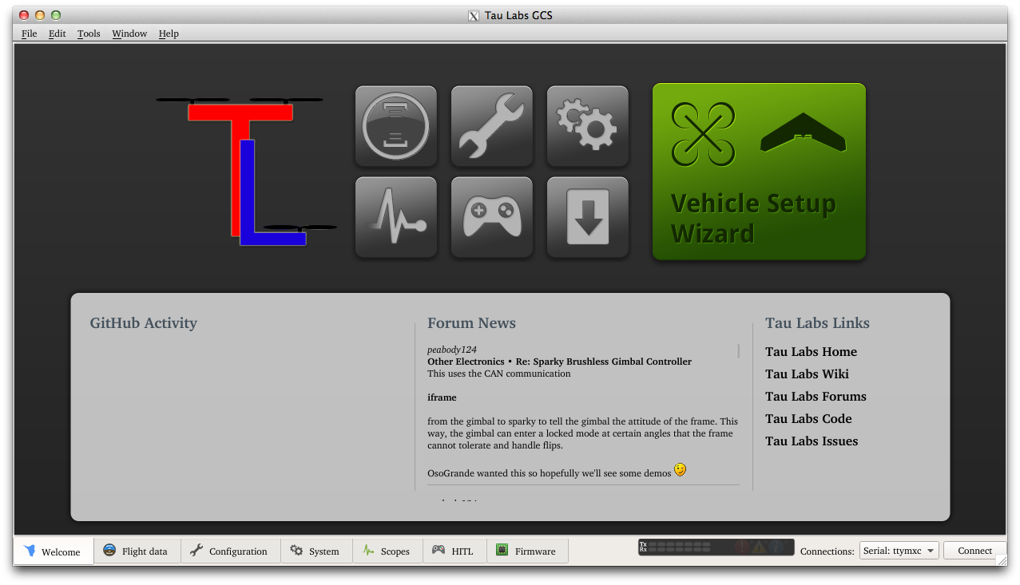Switch to the Scopes tab
This screenshot has width=1020, height=585.
point(387,551)
